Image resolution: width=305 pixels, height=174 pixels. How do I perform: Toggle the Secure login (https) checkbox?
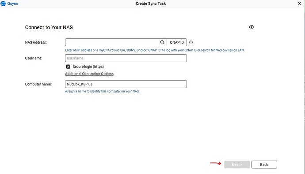click(x=68, y=67)
